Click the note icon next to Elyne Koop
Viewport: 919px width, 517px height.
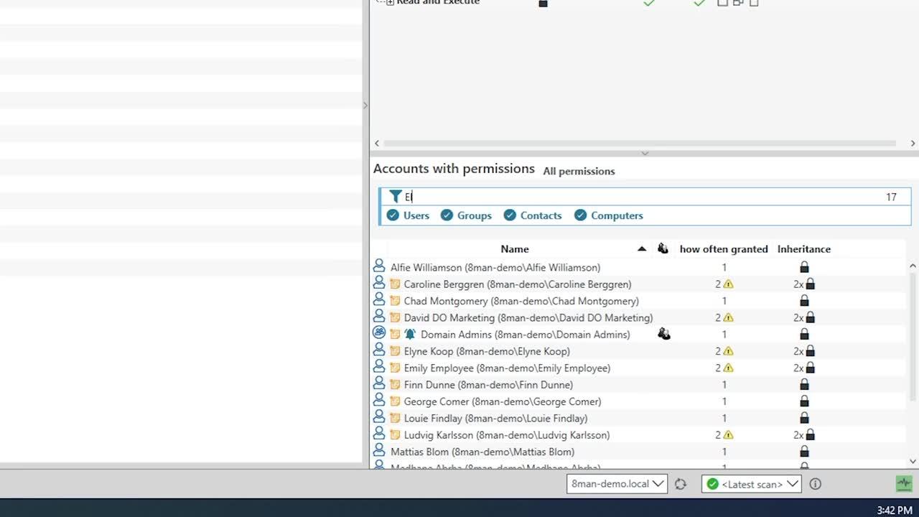[395, 351]
